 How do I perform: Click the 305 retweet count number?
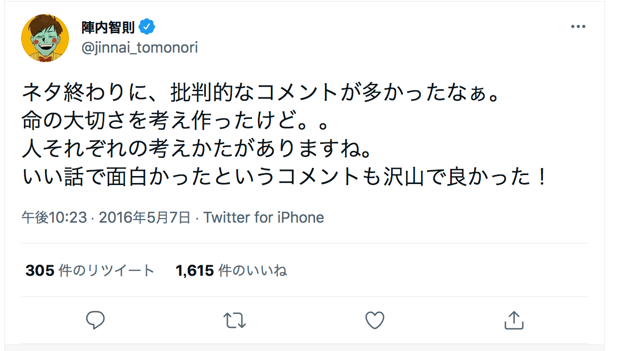click(x=40, y=271)
